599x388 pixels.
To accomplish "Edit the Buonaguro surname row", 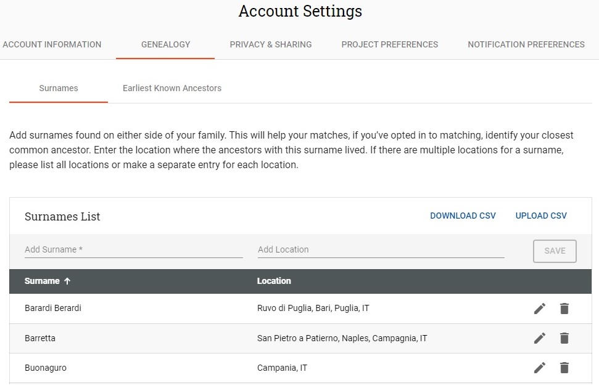I will coord(539,368).
